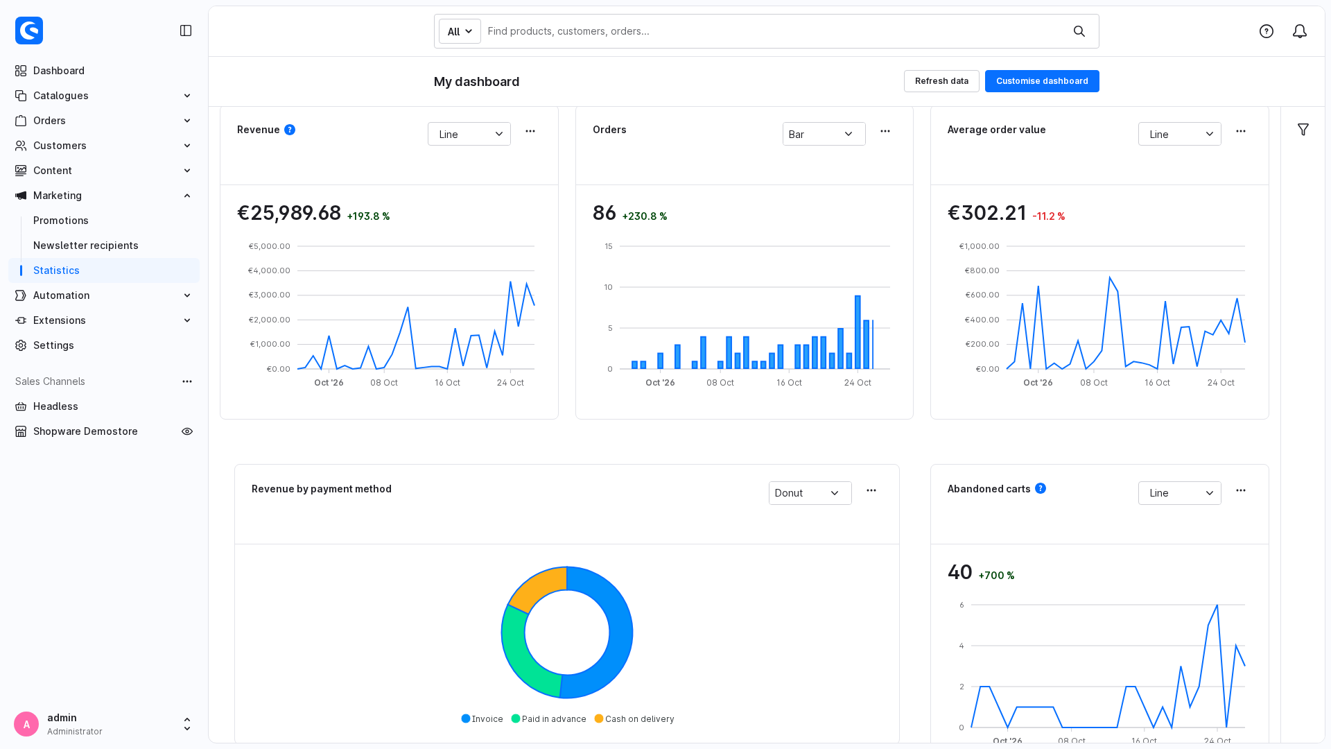
Task: Toggle Shopware Demostore eye visibility icon
Action: 187,431
